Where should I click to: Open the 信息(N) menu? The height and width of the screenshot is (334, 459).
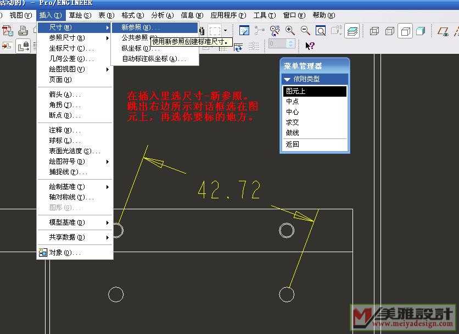192,15
